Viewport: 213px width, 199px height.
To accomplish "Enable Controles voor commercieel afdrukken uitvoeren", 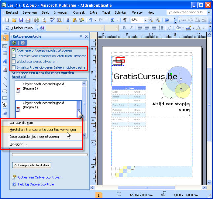I will (x=14, y=56).
